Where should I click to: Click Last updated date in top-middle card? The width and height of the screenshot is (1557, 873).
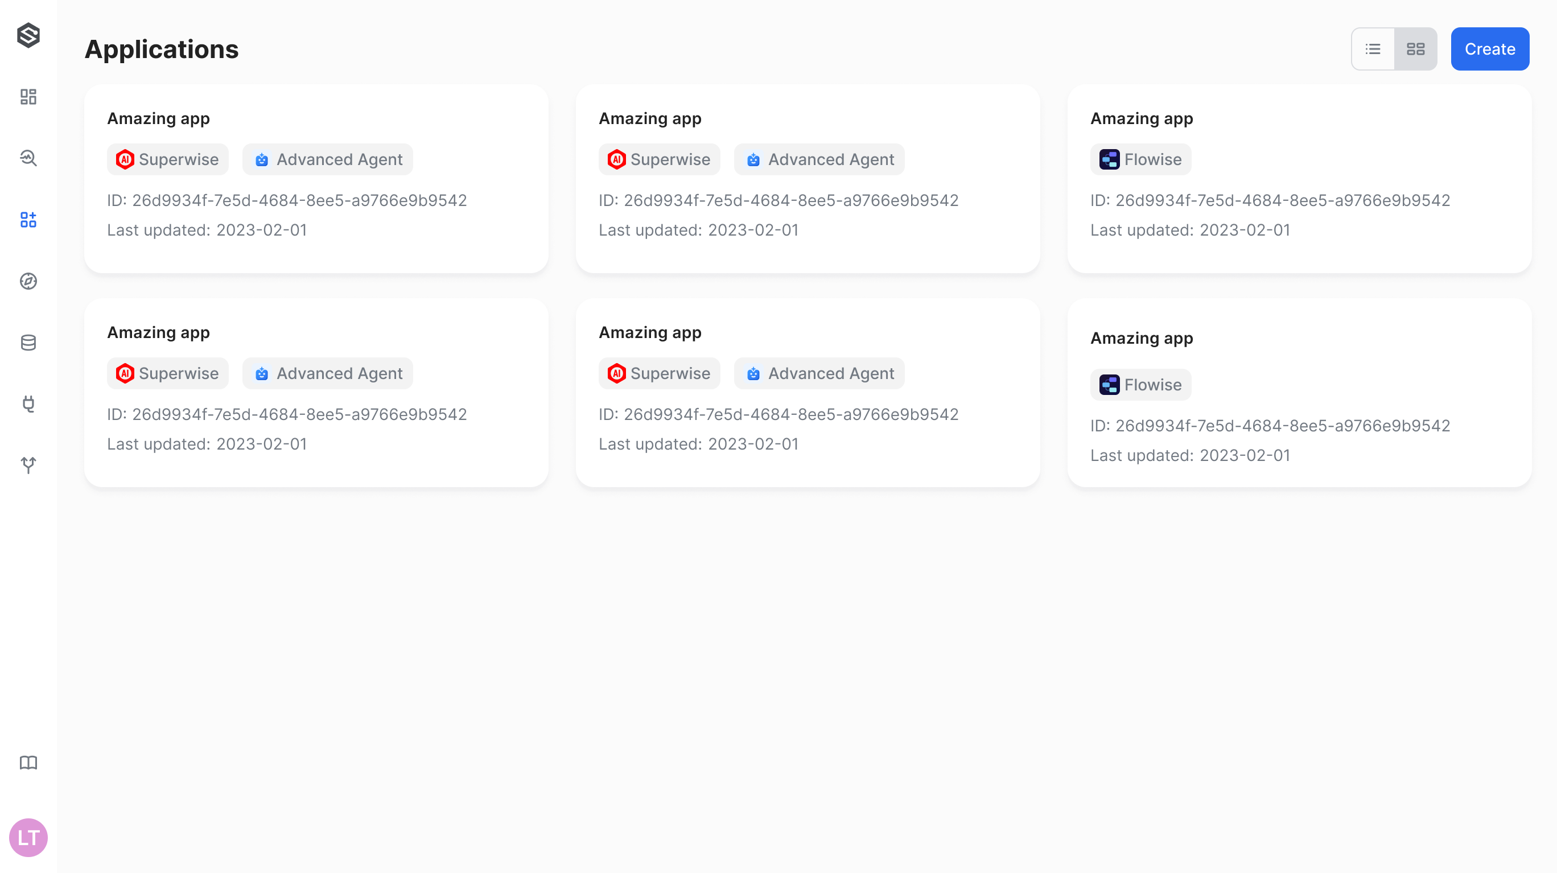click(x=699, y=230)
